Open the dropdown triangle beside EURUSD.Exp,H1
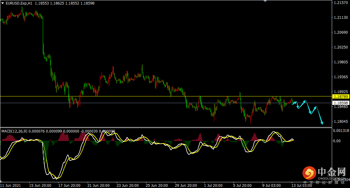Image resolution: width=350 pixels, height=188 pixels. click(x=3, y=3)
